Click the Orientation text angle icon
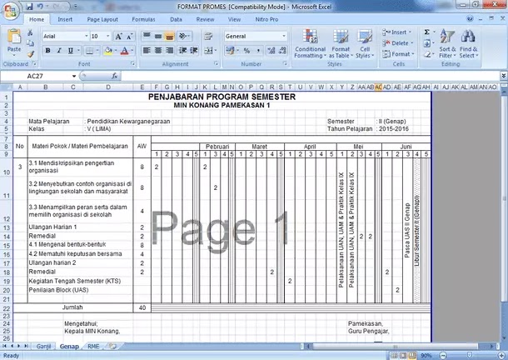This screenshot has width=508, height=360. (182, 36)
